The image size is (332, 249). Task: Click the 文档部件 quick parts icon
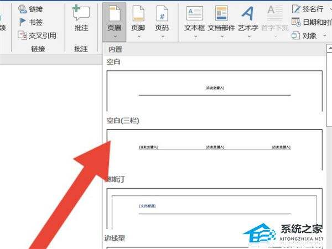[221, 13]
